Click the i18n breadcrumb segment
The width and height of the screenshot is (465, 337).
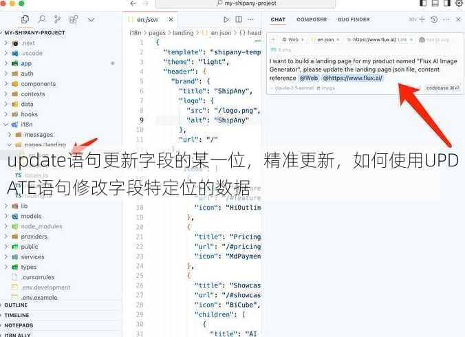[x=136, y=32]
